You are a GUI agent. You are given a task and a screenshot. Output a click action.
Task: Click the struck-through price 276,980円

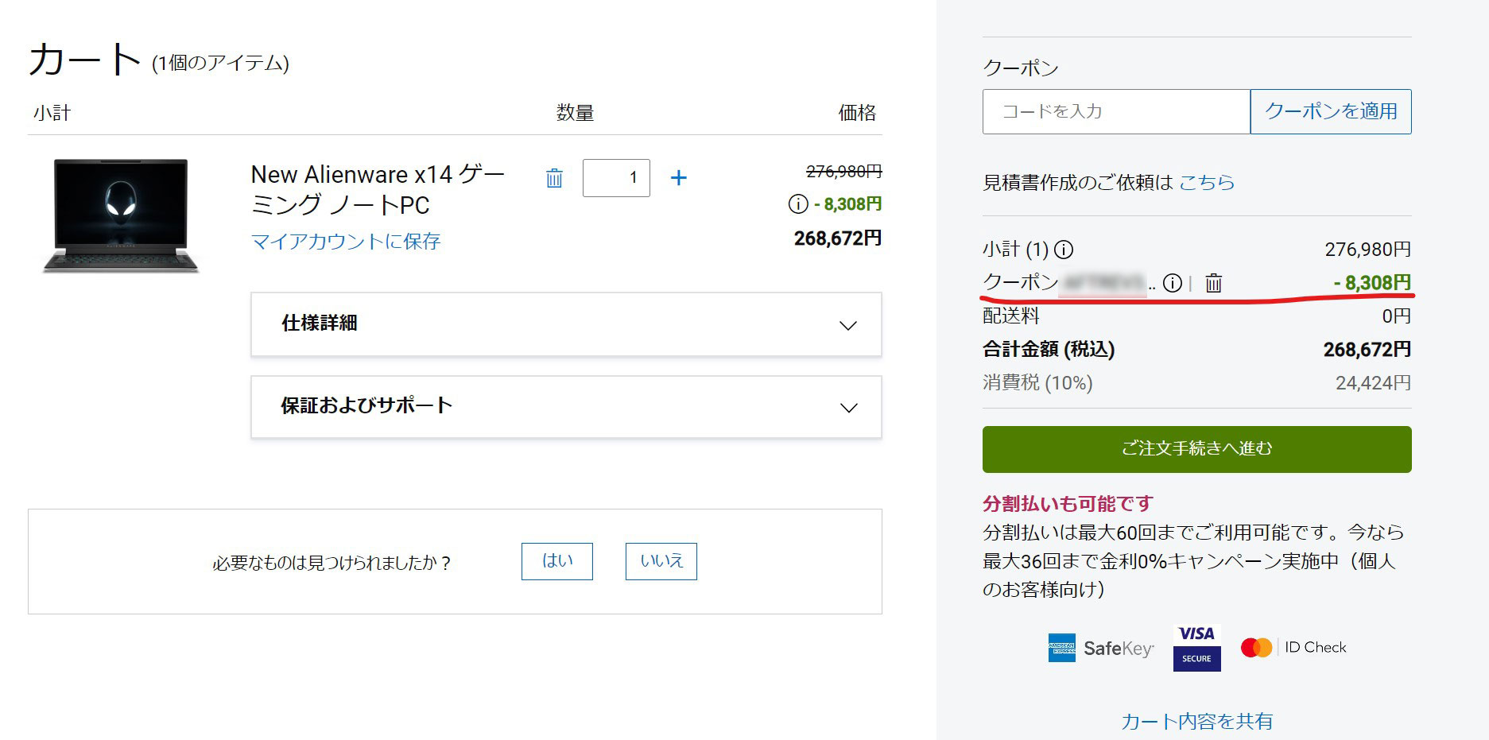843,171
